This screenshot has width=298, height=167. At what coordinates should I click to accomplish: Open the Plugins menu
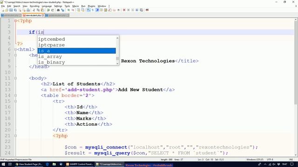click(91, 6)
